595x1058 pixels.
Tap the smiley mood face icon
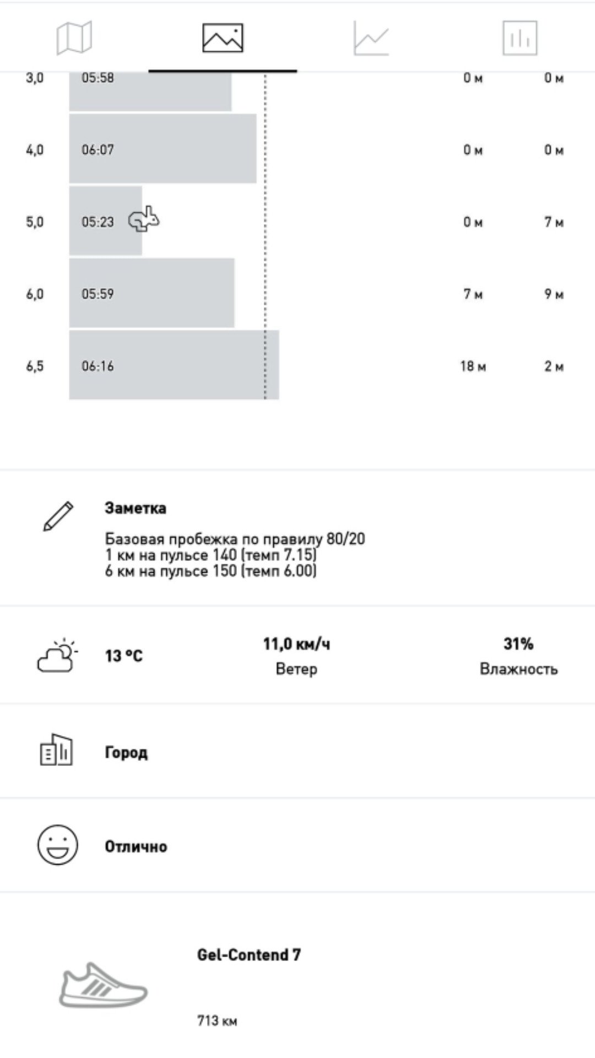[x=58, y=845]
